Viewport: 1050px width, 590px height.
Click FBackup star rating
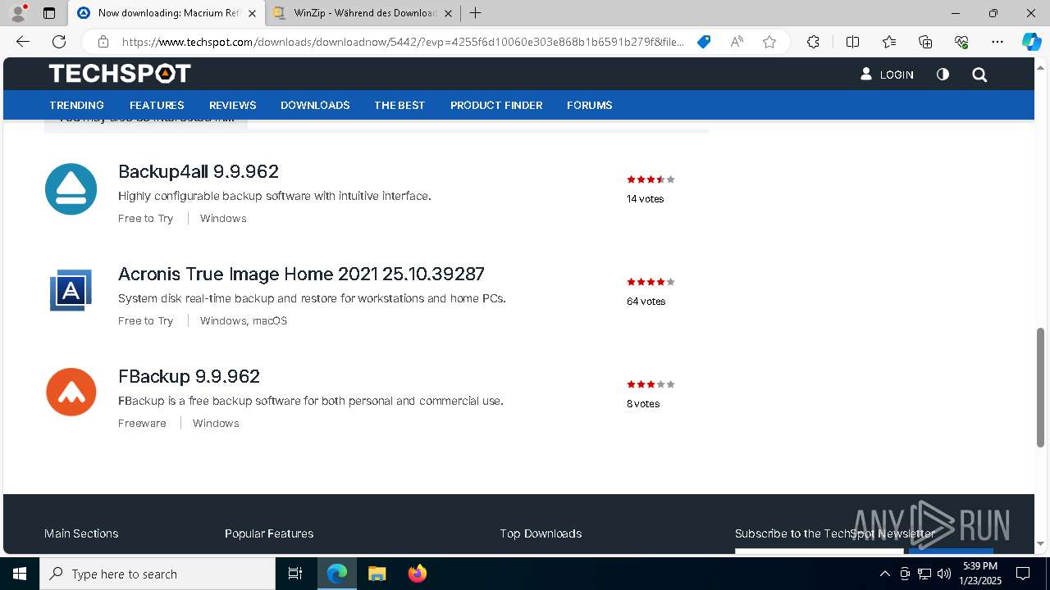[651, 384]
